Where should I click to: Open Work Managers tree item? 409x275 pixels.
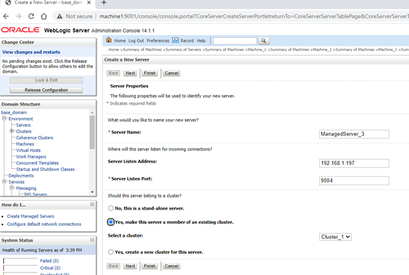[31, 156]
